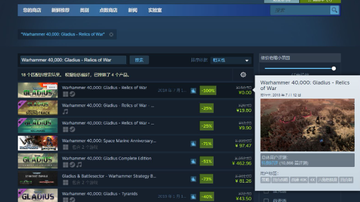Open Gladius Wallpapers thumbnail
Viewport: 360px width, 202px height.
coord(38,126)
